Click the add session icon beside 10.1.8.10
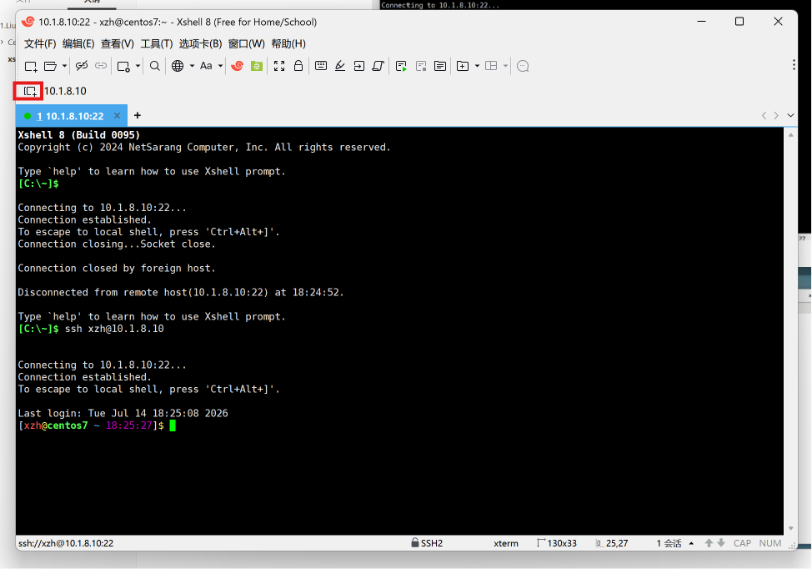The height and width of the screenshot is (569, 812). click(x=29, y=91)
